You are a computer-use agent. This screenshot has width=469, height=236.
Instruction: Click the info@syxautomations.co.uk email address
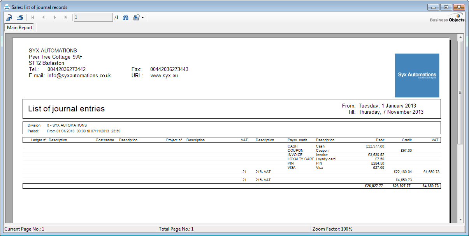coord(79,76)
